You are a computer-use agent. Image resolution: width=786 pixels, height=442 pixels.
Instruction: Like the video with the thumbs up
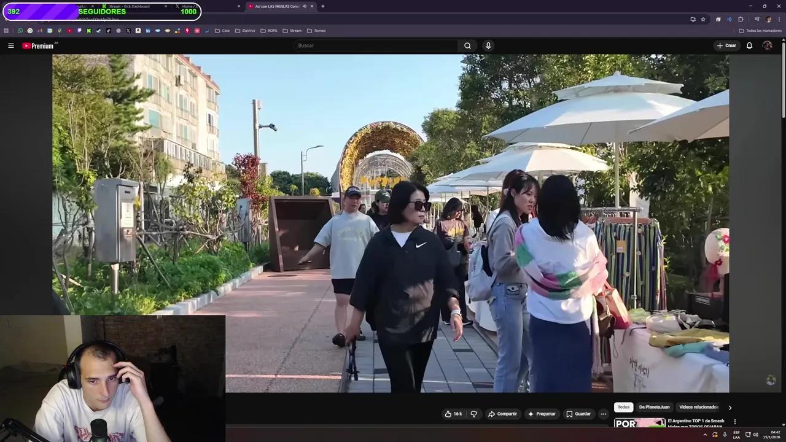449,414
